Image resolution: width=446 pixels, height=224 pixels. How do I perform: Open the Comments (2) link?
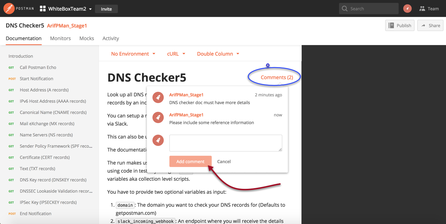click(x=277, y=77)
